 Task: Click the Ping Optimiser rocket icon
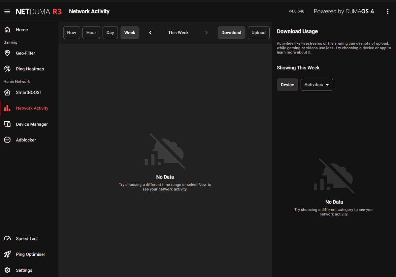click(7, 254)
